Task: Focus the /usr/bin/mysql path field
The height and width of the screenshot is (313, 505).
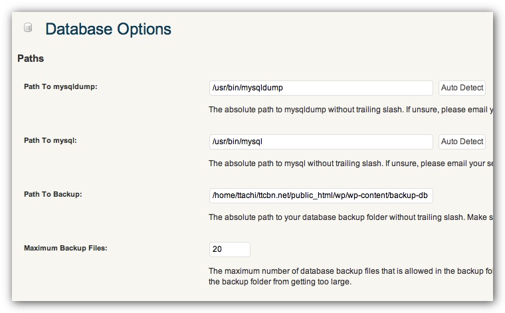Action: 321,142
